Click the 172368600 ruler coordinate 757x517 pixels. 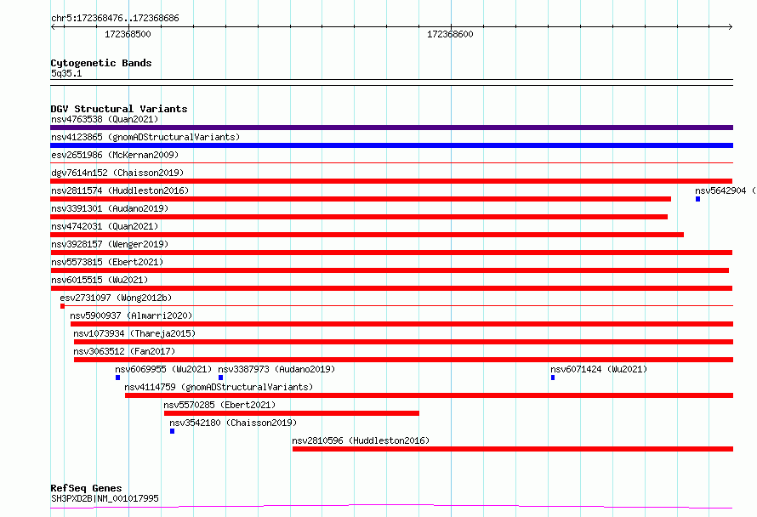[x=450, y=34]
